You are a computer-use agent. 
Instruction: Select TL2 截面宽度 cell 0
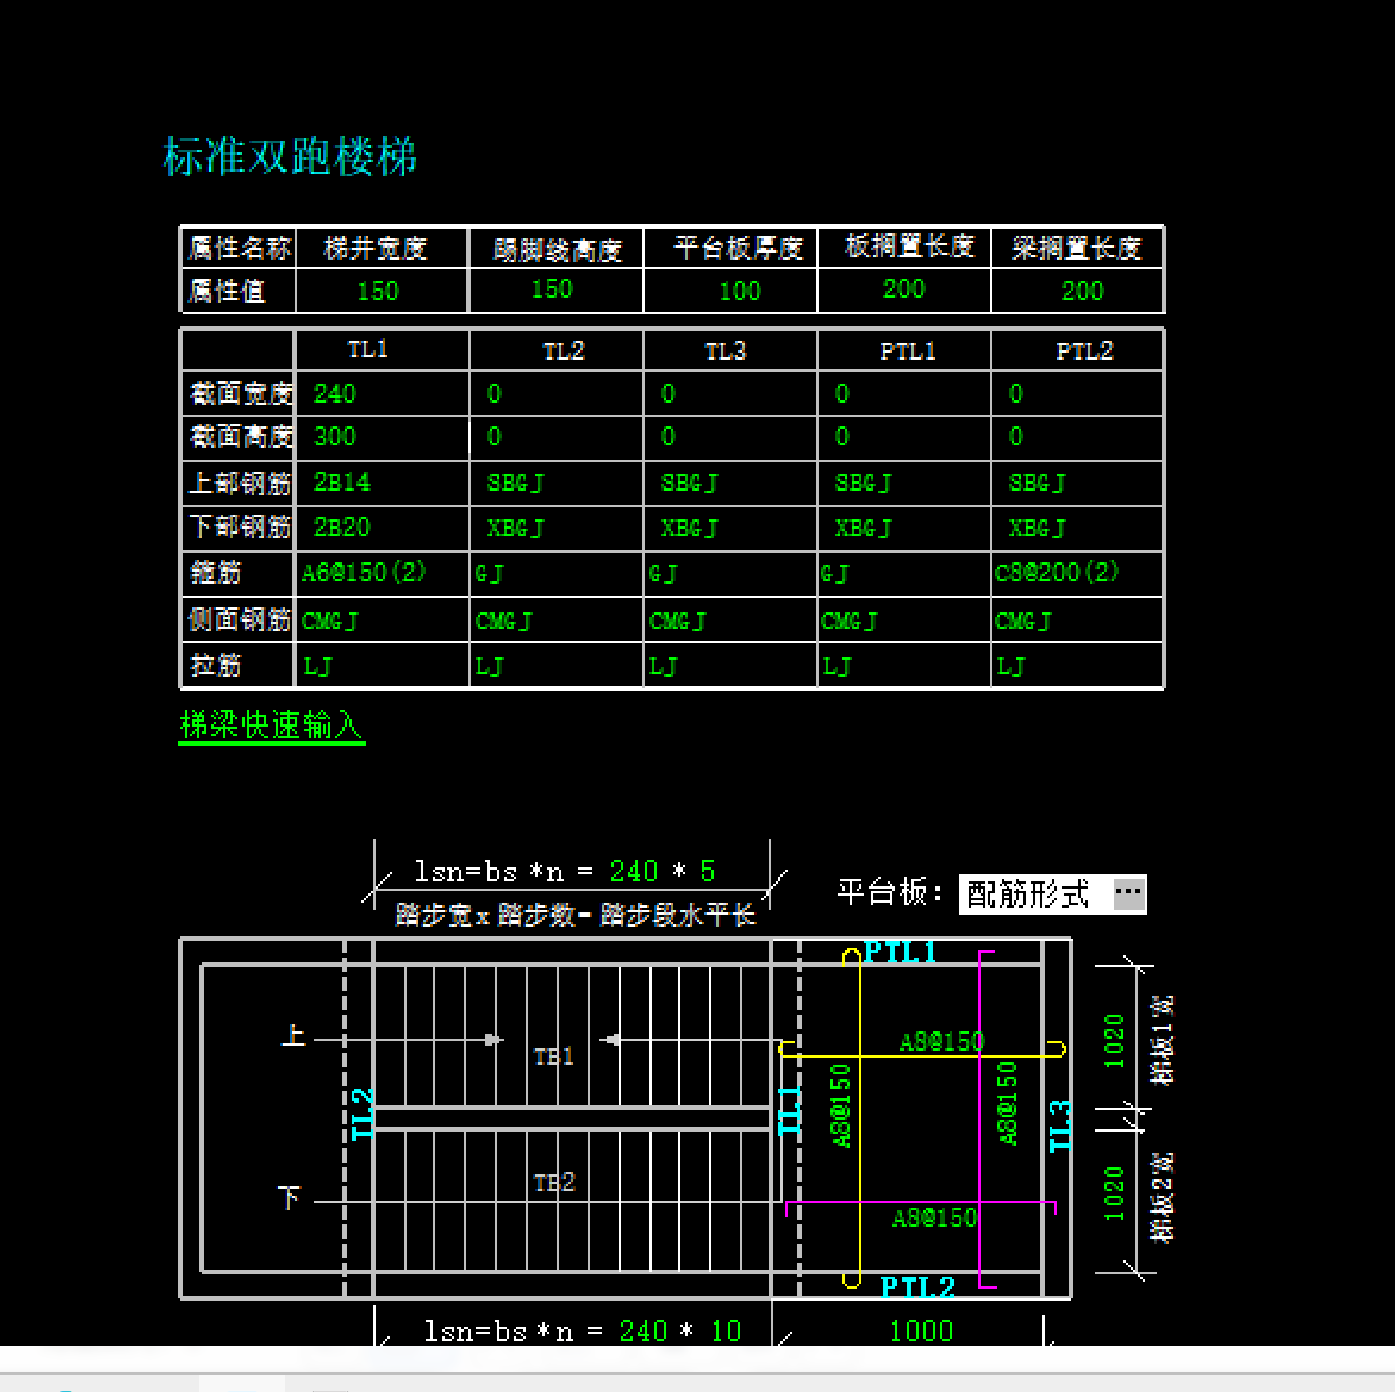point(494,393)
